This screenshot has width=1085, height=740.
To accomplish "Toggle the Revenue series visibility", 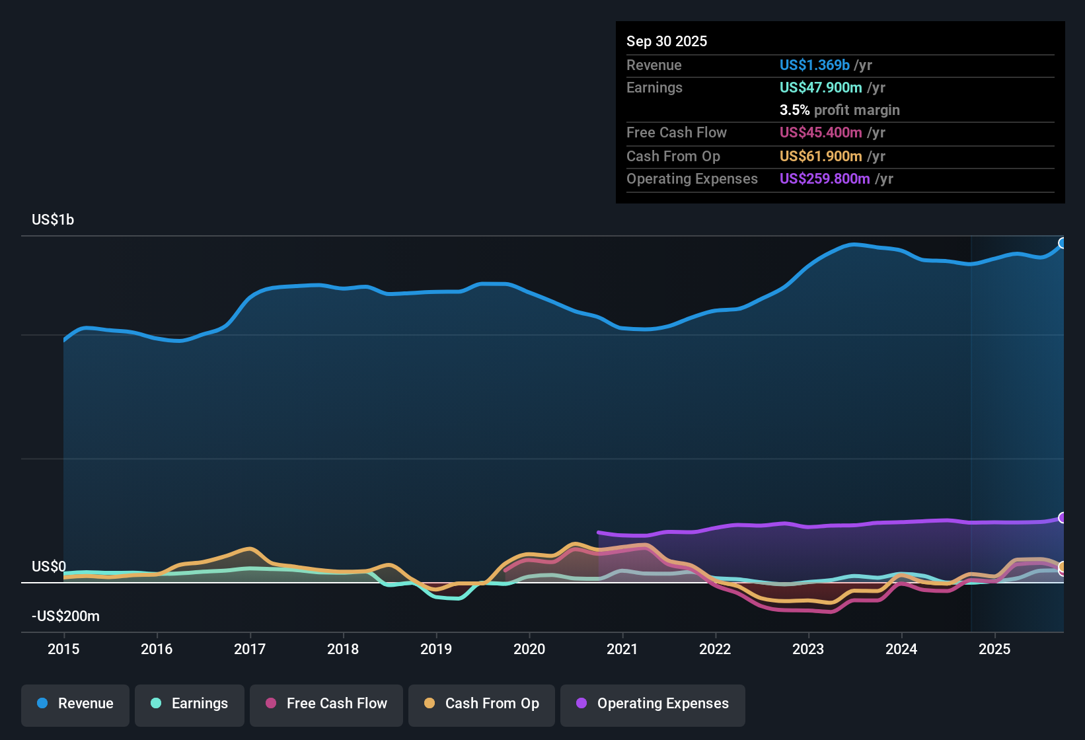I will 75,704.
